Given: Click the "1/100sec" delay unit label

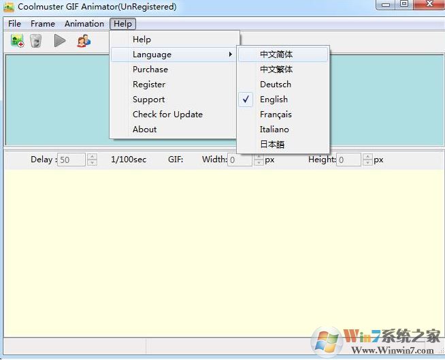Looking at the screenshot, I should [x=129, y=160].
